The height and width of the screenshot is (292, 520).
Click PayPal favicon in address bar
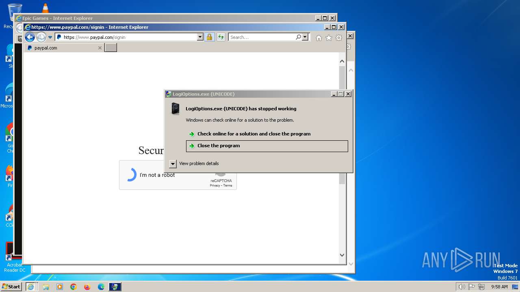click(59, 37)
